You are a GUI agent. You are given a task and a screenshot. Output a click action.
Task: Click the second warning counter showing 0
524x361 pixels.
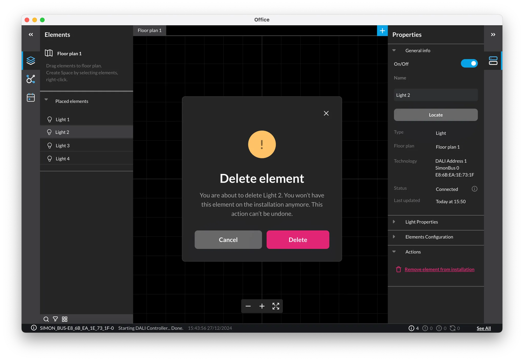[439, 328]
